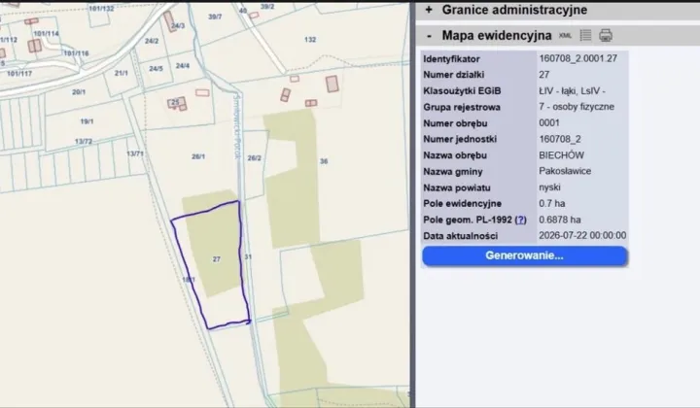Click the nyski county value
Image resolution: width=700 pixels, height=408 pixels.
pos(549,187)
